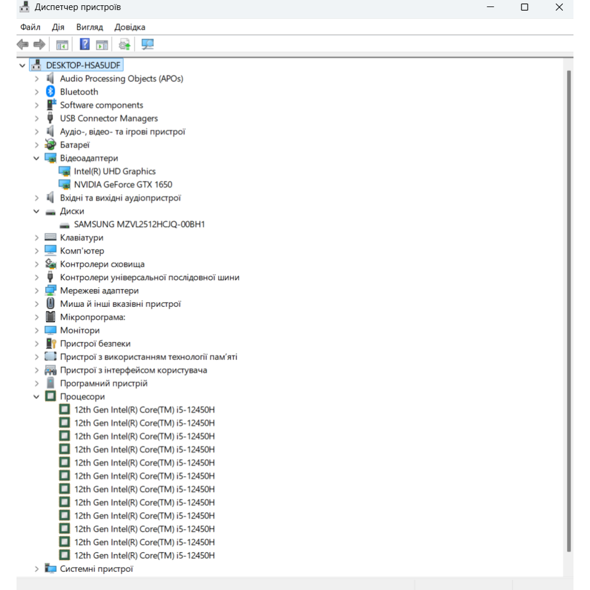Viewport: 590px width, 590px height.
Task: Select the SAMSUNG MZVL2512HCJQ-00BH1 disk
Action: click(139, 225)
